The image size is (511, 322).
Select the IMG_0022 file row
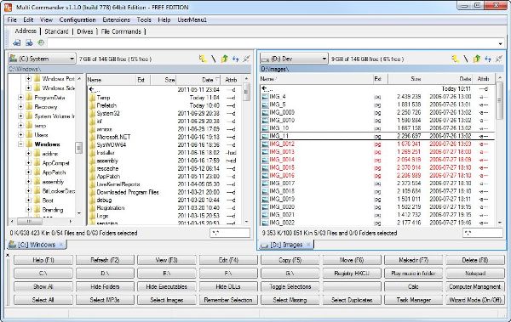[377, 223]
